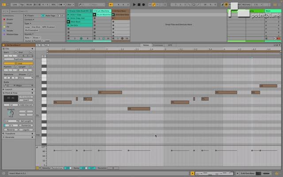
Task: Launch the Main Beat clip
Action: pyautogui.click(x=69, y=22)
